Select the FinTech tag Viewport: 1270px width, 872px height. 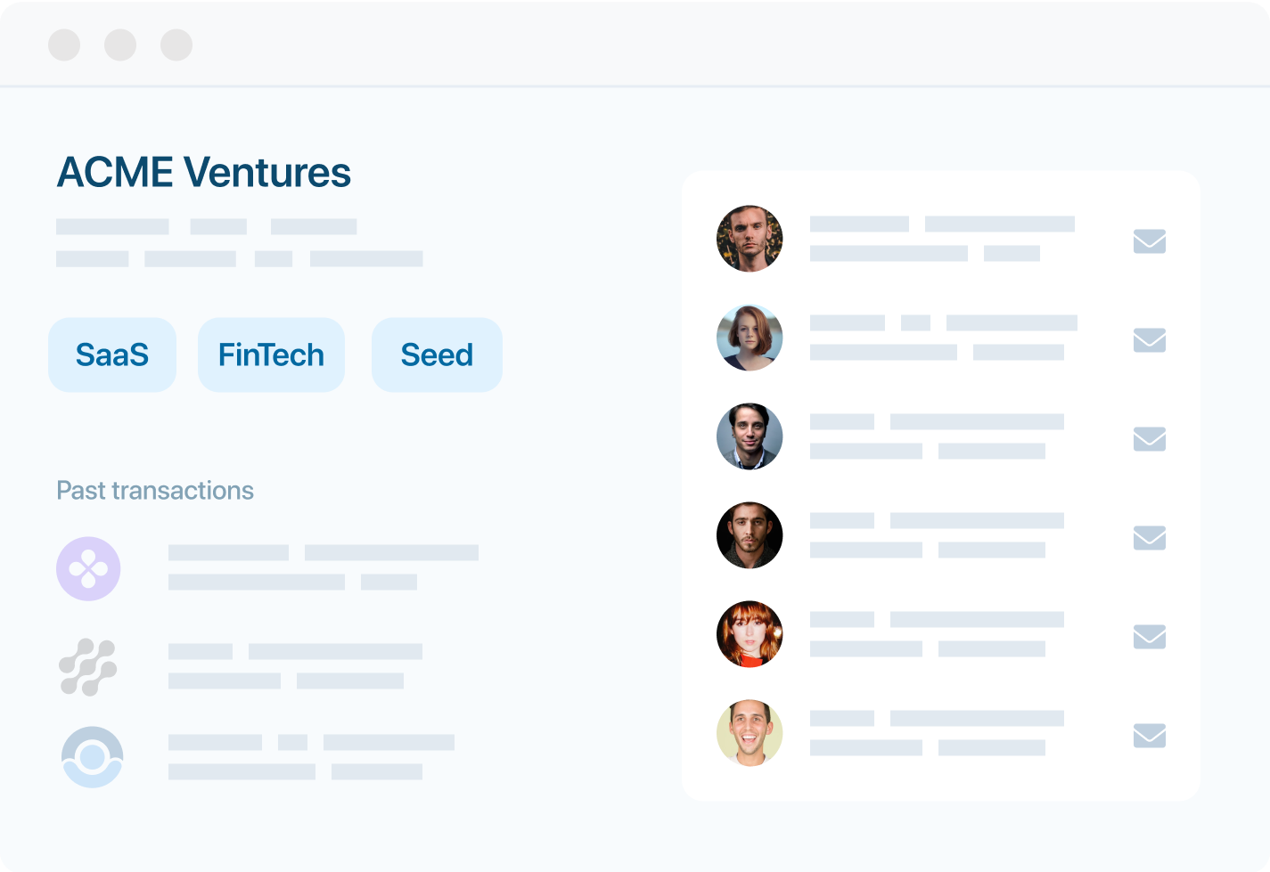click(271, 355)
